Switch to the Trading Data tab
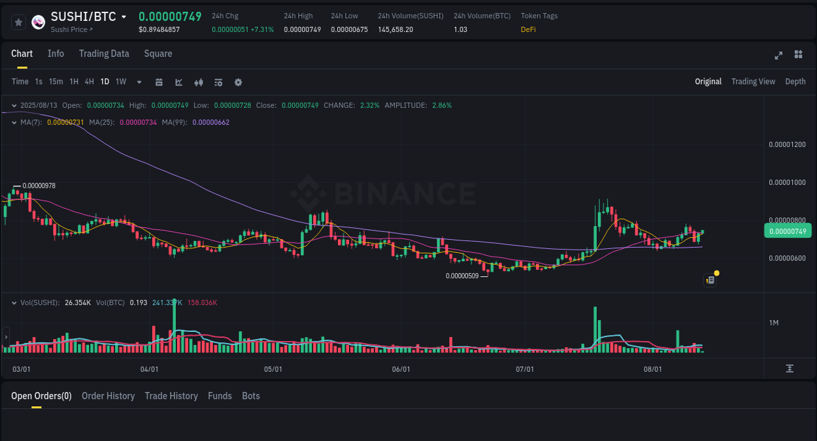Screen dimensions: 817x441 [x=104, y=54]
